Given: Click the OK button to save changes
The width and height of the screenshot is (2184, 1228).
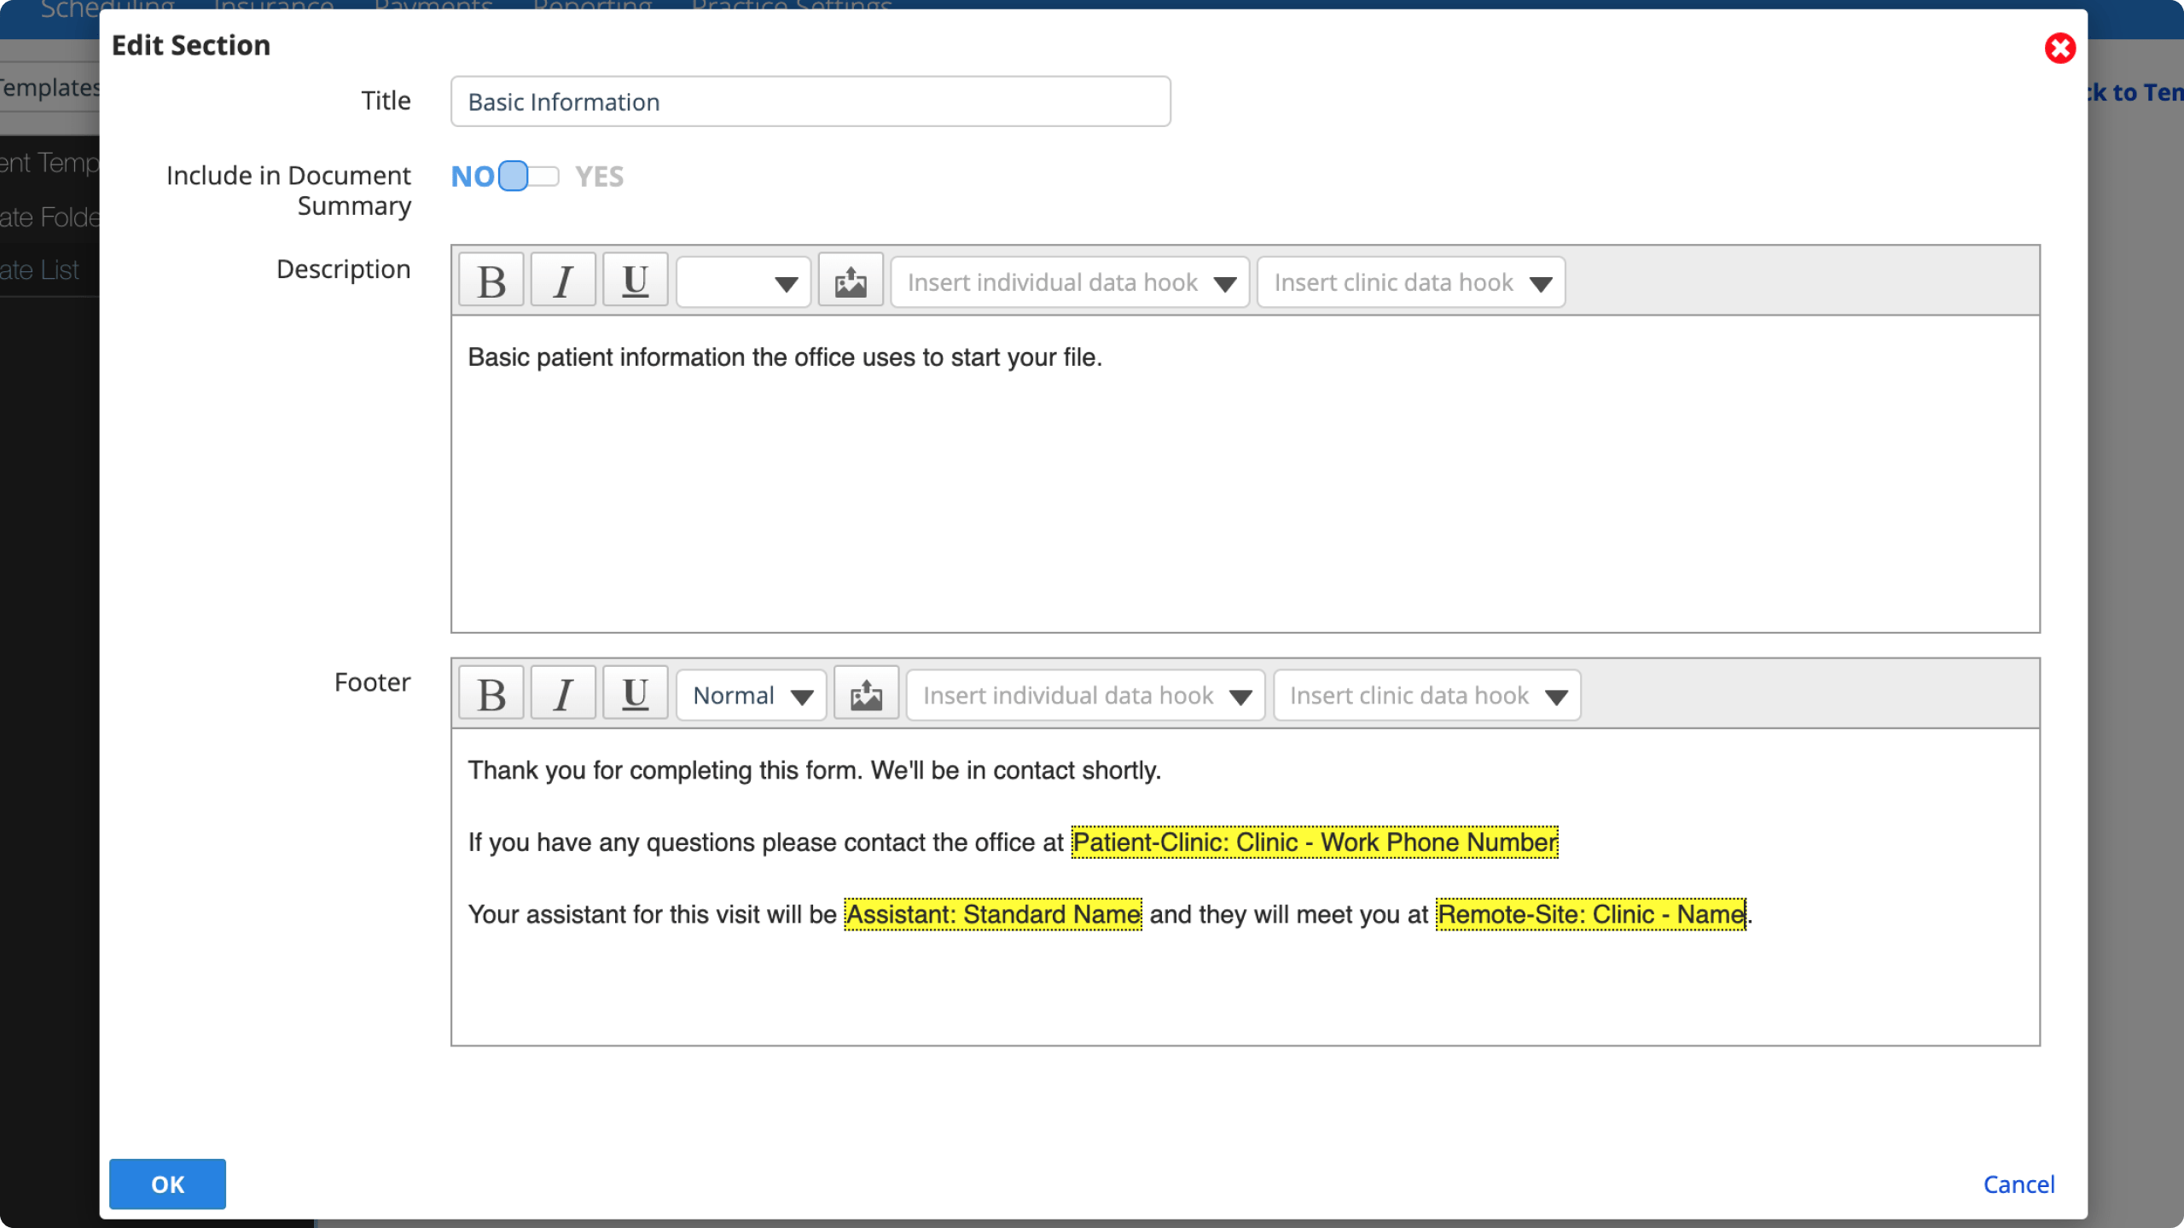Looking at the screenshot, I should tap(166, 1185).
